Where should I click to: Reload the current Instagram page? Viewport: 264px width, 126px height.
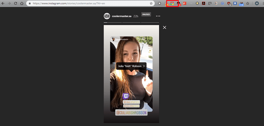click(x=16, y=3)
